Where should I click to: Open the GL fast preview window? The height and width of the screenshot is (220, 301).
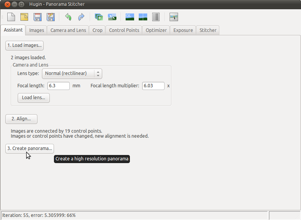point(130,17)
